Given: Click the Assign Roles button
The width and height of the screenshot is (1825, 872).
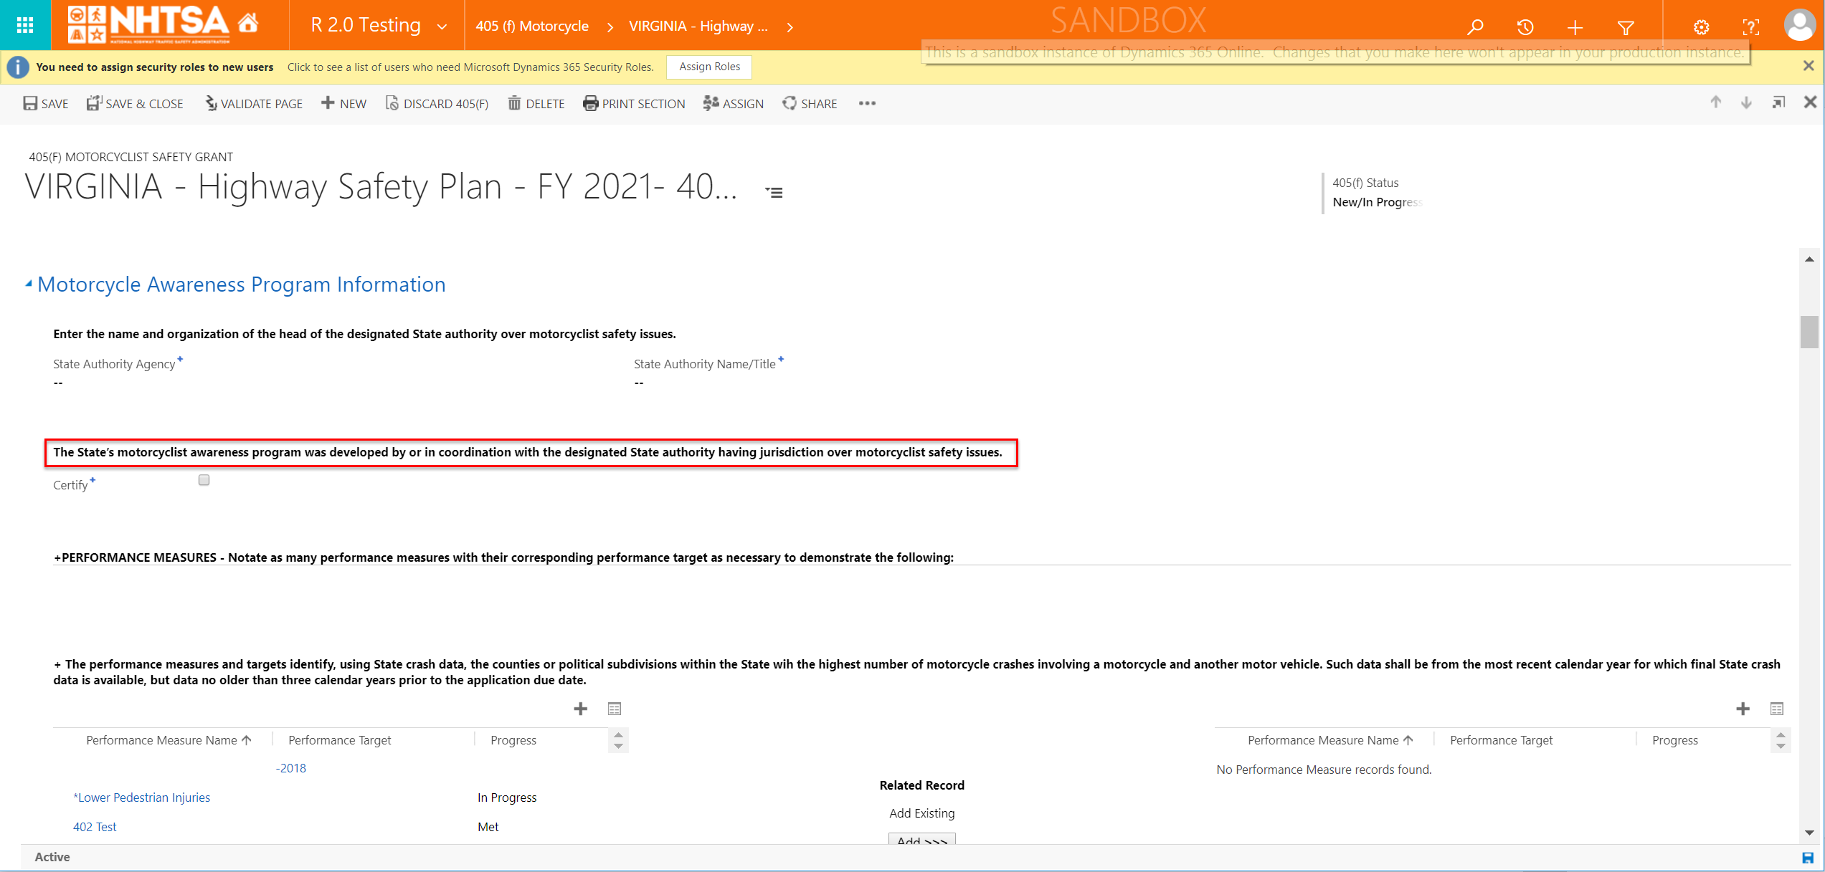Looking at the screenshot, I should [708, 67].
